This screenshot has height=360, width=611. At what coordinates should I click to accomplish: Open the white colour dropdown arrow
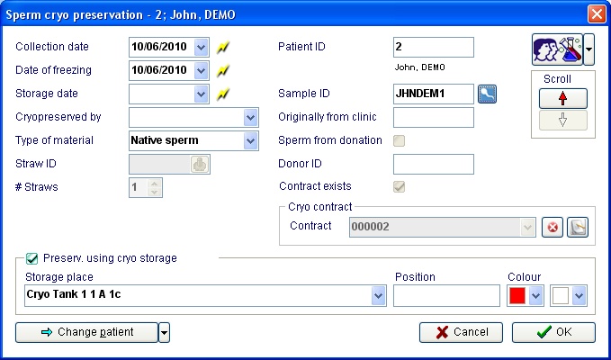(x=580, y=296)
